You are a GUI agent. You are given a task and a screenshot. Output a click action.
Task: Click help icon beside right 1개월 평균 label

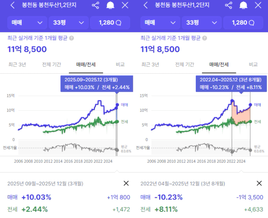click(204, 38)
